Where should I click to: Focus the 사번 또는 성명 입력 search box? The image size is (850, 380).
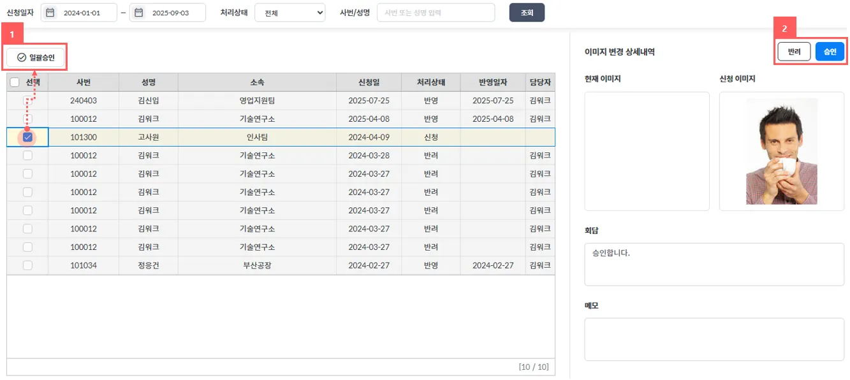[436, 13]
